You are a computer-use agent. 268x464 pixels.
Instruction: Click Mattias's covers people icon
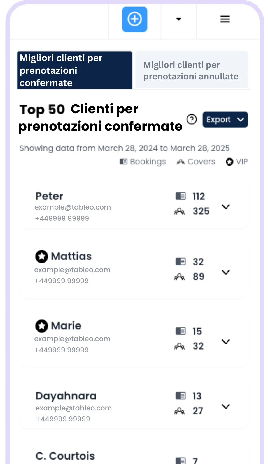point(180,277)
